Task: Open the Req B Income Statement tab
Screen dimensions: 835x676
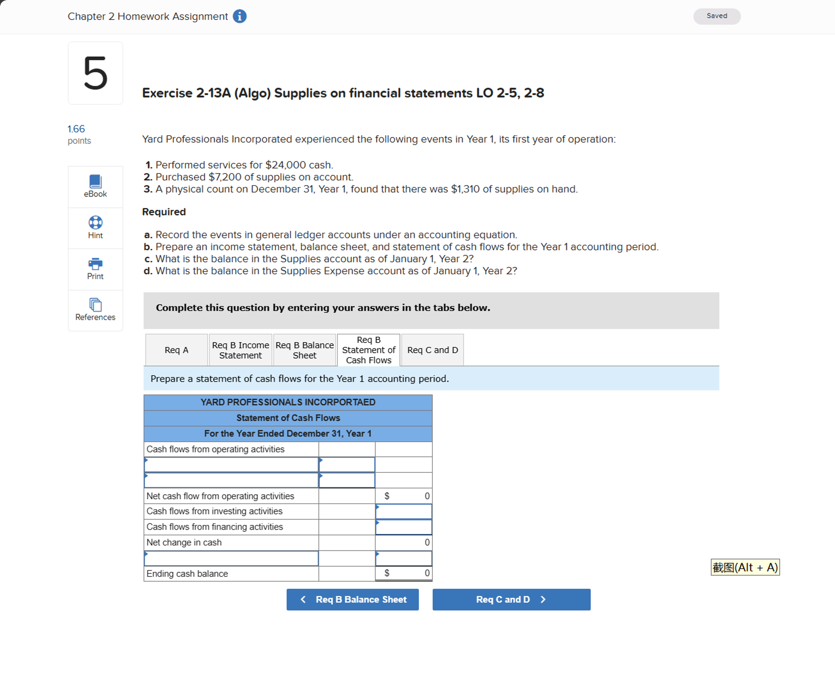Action: 240,350
